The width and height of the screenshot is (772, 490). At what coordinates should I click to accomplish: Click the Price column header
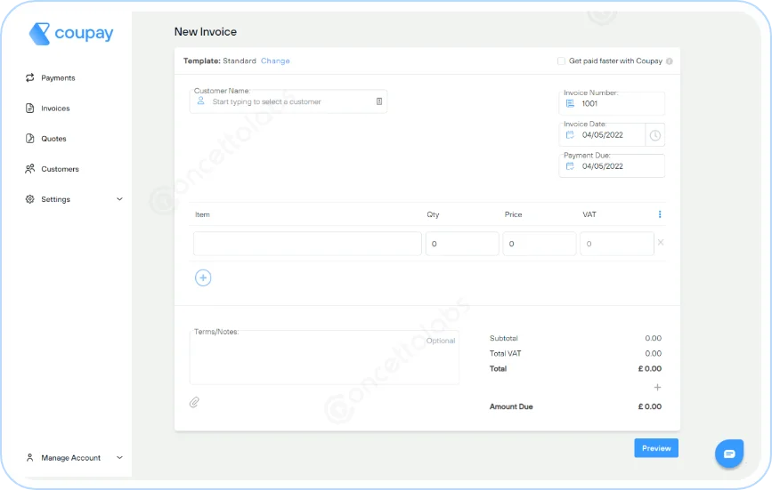pyautogui.click(x=513, y=215)
